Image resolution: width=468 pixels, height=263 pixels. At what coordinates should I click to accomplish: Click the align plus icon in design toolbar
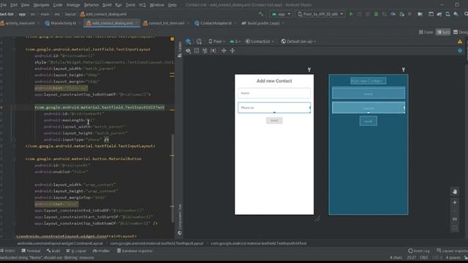[x=233, y=50]
